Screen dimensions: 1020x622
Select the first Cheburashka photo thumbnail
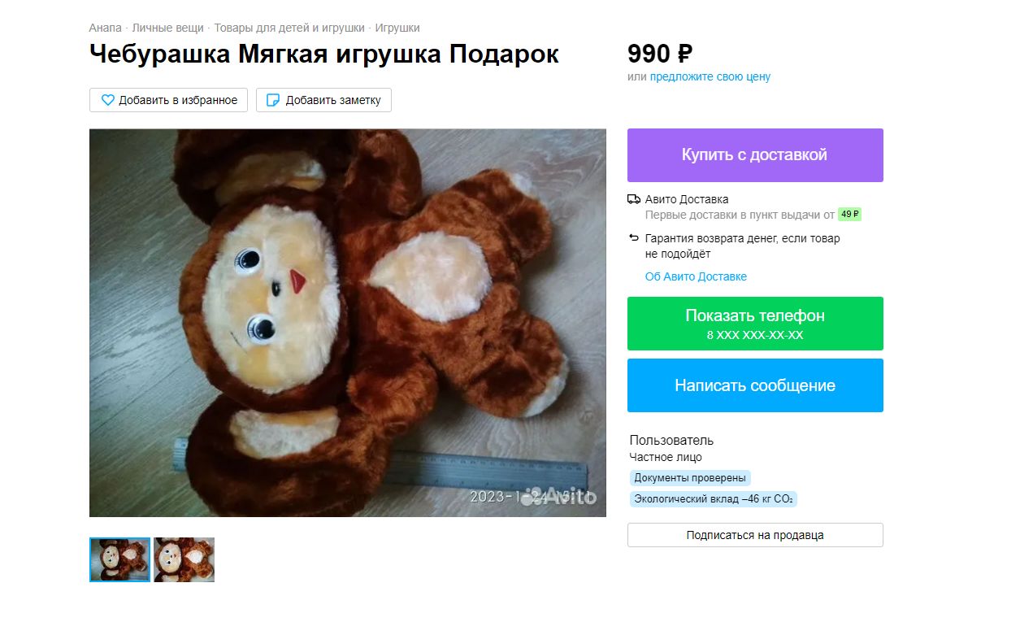pos(119,559)
